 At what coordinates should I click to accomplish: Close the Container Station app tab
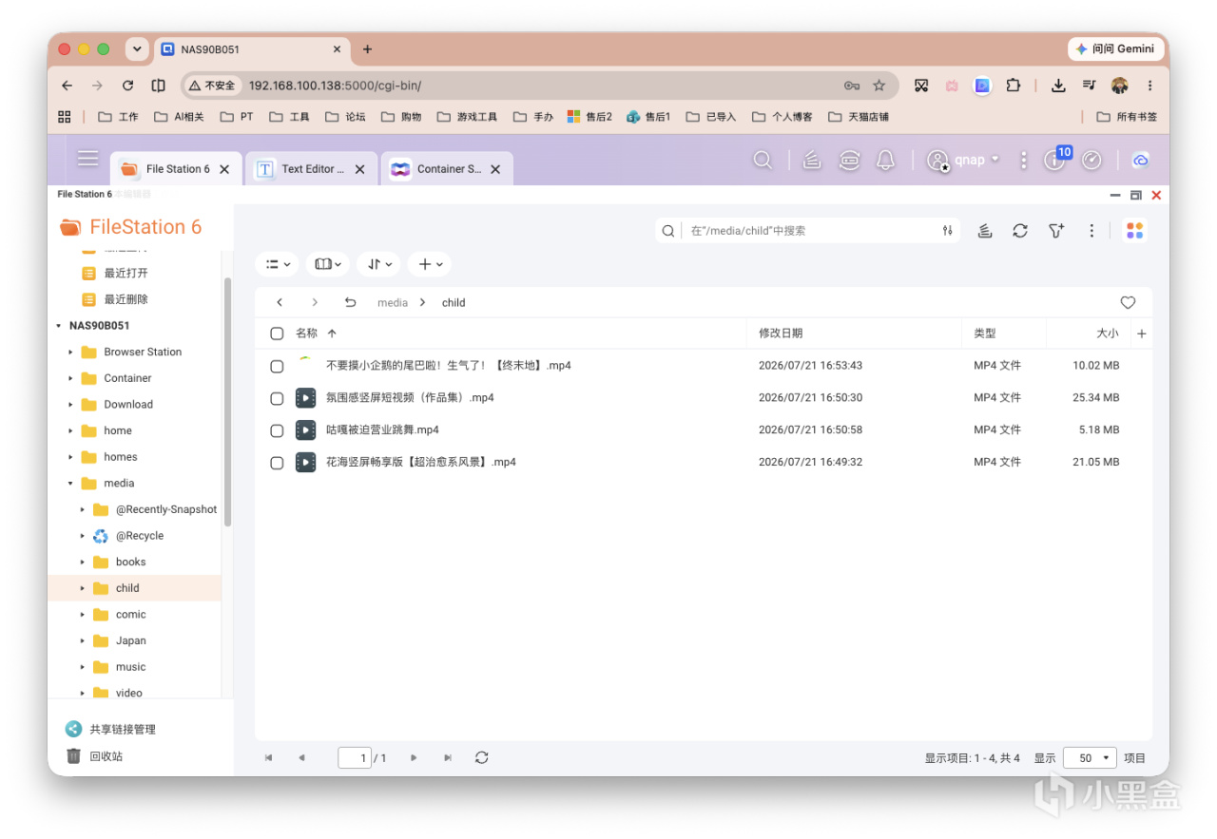[495, 169]
